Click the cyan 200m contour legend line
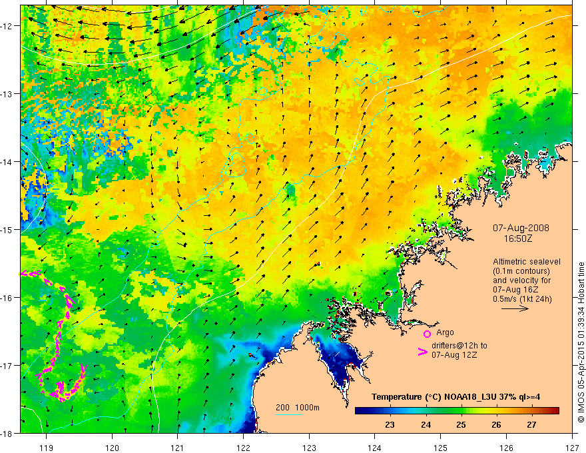Screen dimensions: 586x453 (289, 415)
